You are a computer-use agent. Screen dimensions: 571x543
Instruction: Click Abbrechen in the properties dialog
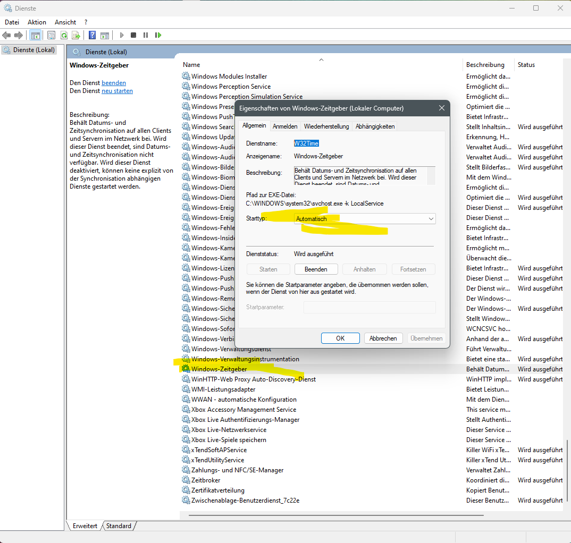pos(383,338)
